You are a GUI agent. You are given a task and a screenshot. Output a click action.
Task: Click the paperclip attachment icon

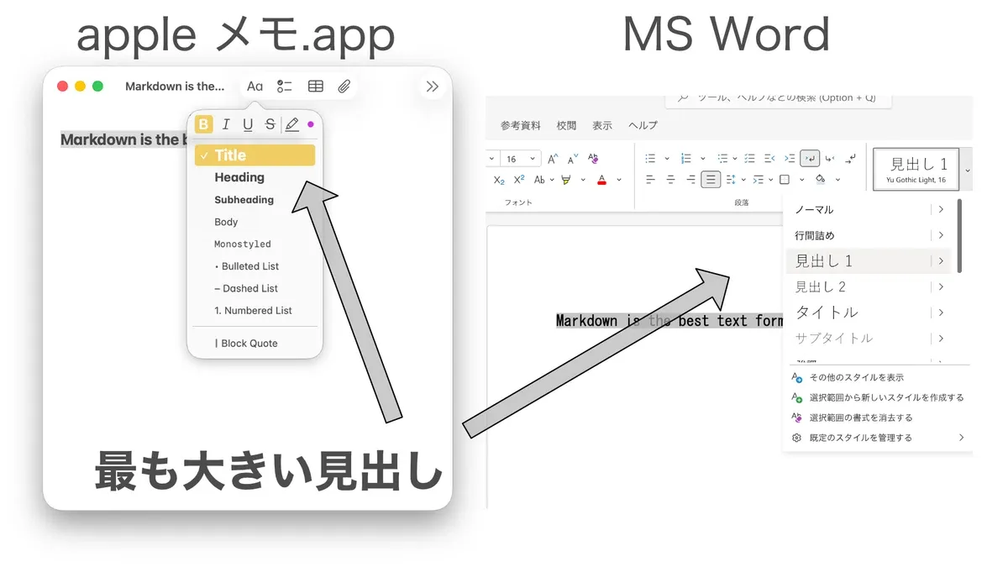tap(344, 87)
